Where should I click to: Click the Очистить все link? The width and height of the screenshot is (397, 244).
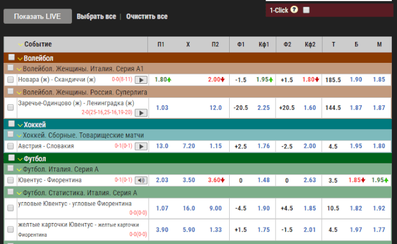pyautogui.click(x=146, y=16)
